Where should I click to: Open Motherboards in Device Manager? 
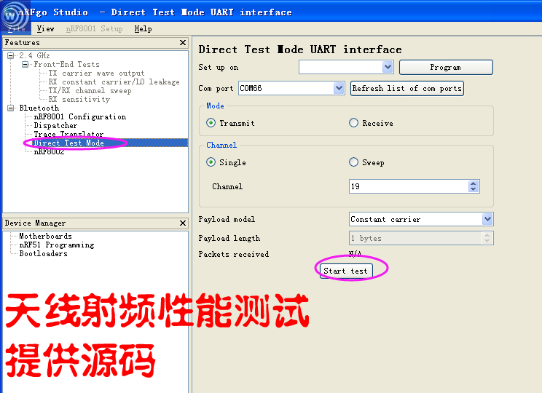[46, 237]
